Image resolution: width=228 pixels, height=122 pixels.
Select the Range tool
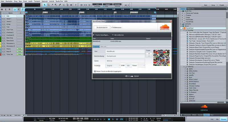pyautogui.click(x=48, y=5)
